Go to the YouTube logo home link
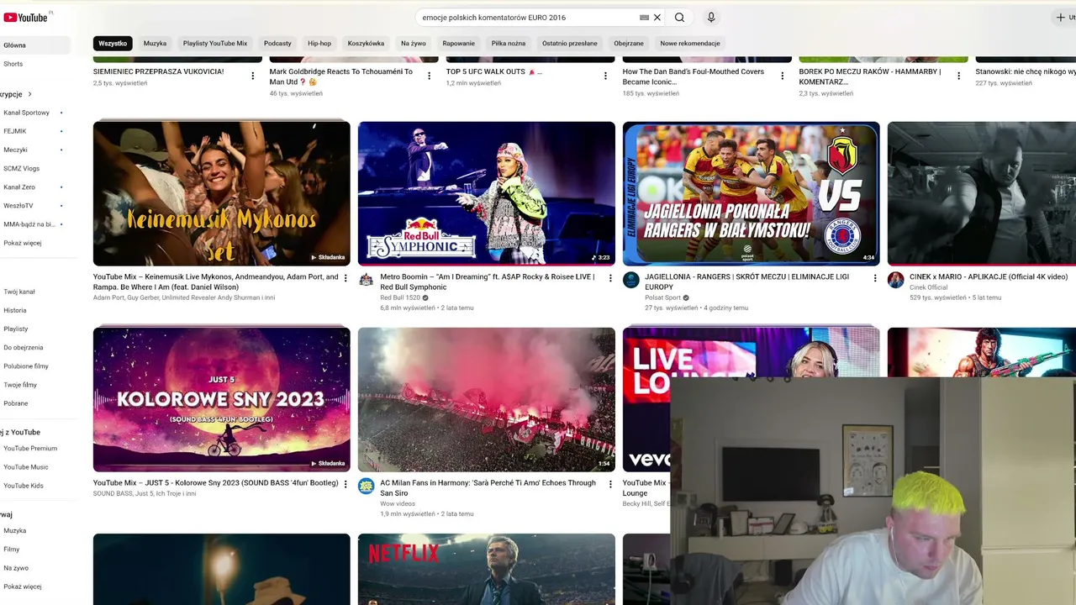Image resolution: width=1076 pixels, height=605 pixels. pos(25,17)
